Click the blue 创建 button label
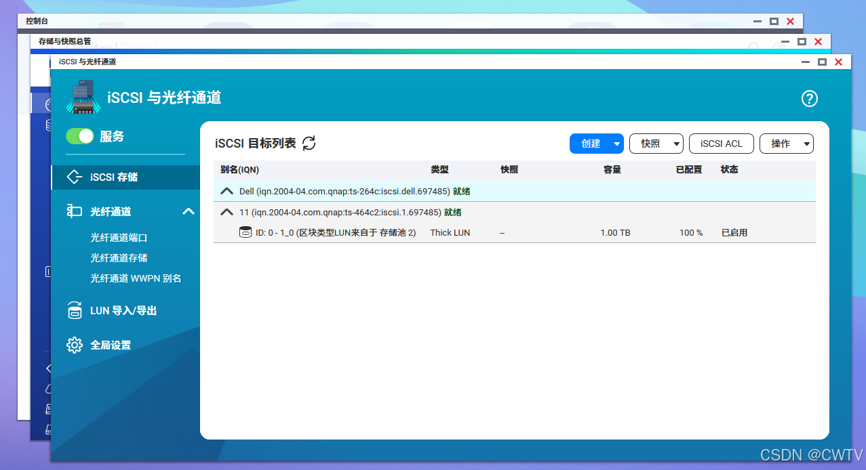The height and width of the screenshot is (470, 866). 591,144
